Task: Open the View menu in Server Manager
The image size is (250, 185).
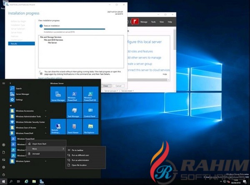Action: coord(162,22)
